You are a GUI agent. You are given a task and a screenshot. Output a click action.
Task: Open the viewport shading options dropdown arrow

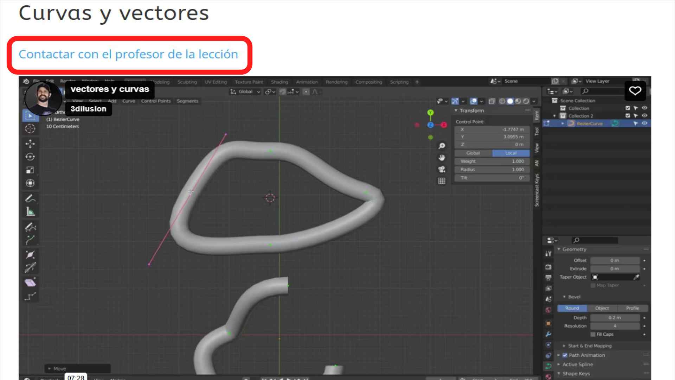(534, 101)
